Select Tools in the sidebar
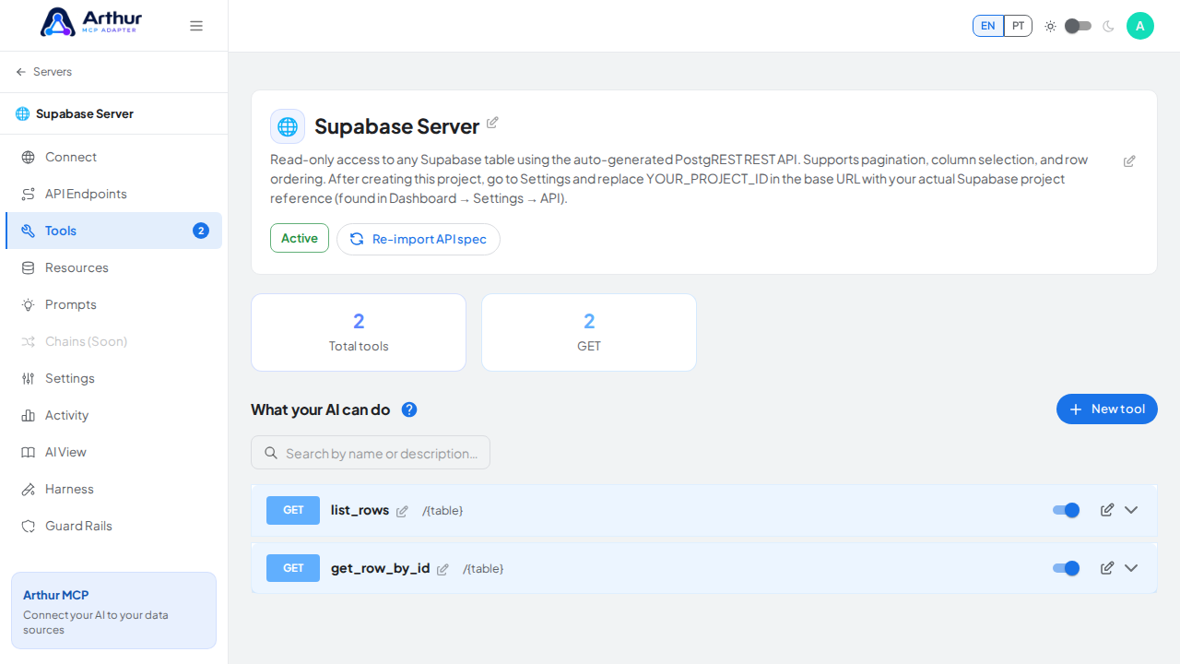The image size is (1180, 664). [x=113, y=231]
